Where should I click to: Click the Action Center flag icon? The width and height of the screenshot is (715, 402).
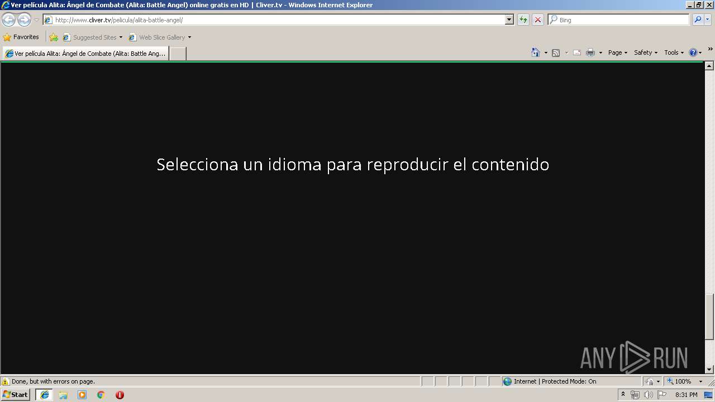point(662,395)
